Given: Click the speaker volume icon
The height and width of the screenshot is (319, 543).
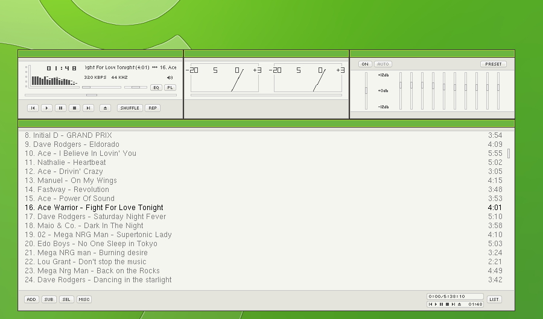Looking at the screenshot, I should click(170, 78).
